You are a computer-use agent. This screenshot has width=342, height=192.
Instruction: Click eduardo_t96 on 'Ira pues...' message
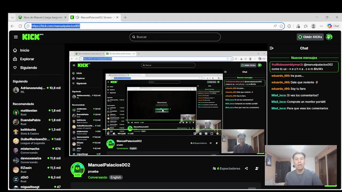pos(280,76)
